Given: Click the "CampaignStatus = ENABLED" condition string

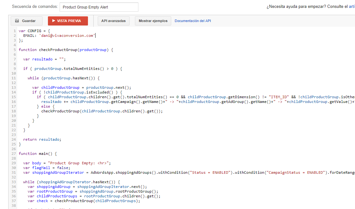Looking at the screenshot, I should click(296, 172).
